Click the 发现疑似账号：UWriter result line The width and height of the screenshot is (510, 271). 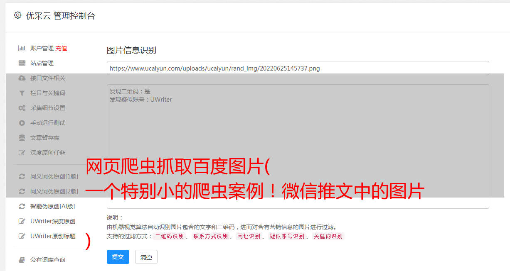(140, 100)
